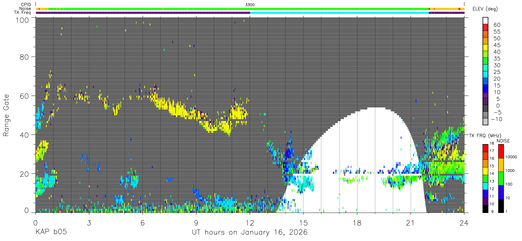Pick the red swatch atop ELEV colorbar
This screenshot has height=241, width=522.
click(485, 27)
